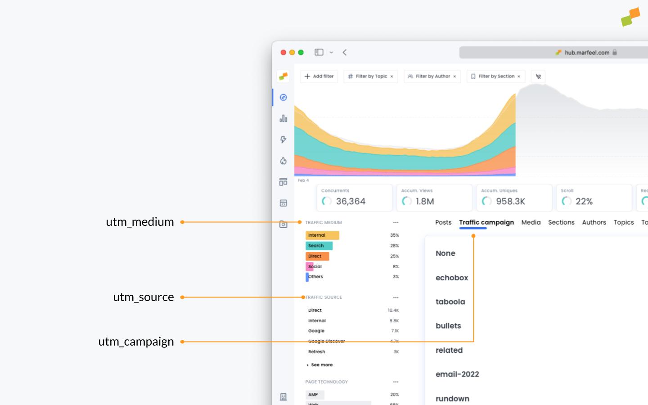Open the Page Technology options menu
The height and width of the screenshot is (405, 648).
(x=396, y=382)
